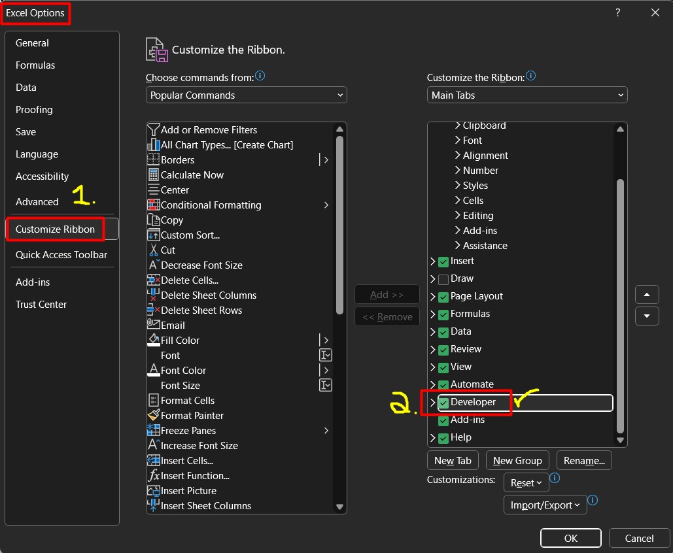Click the Insert Cells icon
This screenshot has width=673, height=553.
[x=153, y=460]
